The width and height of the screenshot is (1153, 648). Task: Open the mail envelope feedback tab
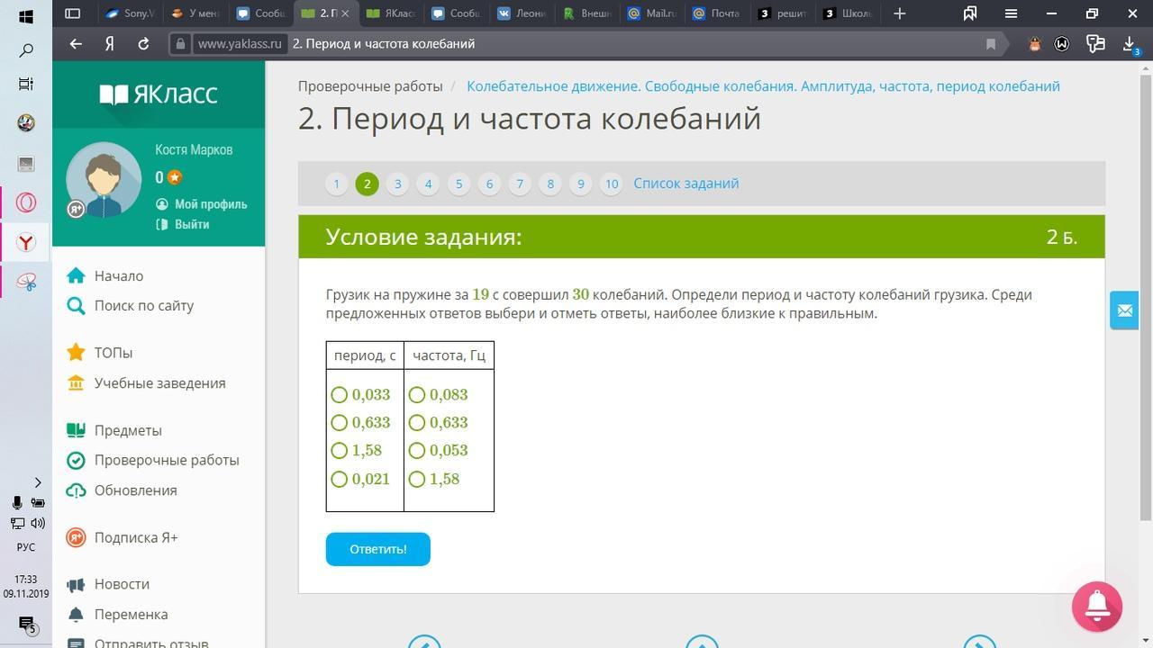pyautogui.click(x=1124, y=310)
